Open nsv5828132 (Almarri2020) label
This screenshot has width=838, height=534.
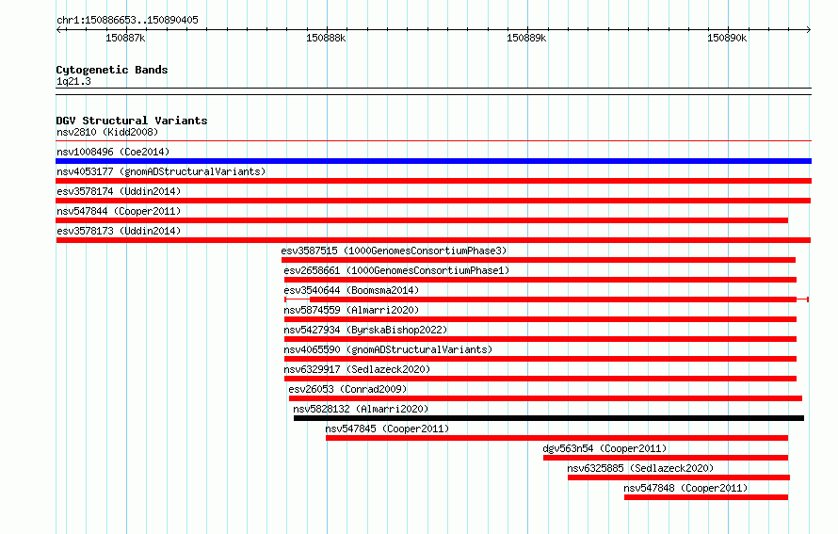pyautogui.click(x=361, y=409)
